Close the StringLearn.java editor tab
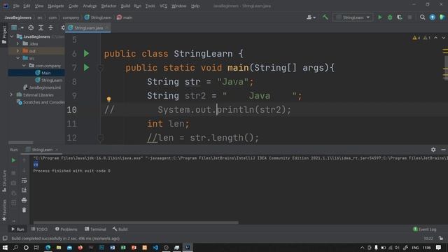This screenshot has height=252, width=448. click(x=107, y=28)
